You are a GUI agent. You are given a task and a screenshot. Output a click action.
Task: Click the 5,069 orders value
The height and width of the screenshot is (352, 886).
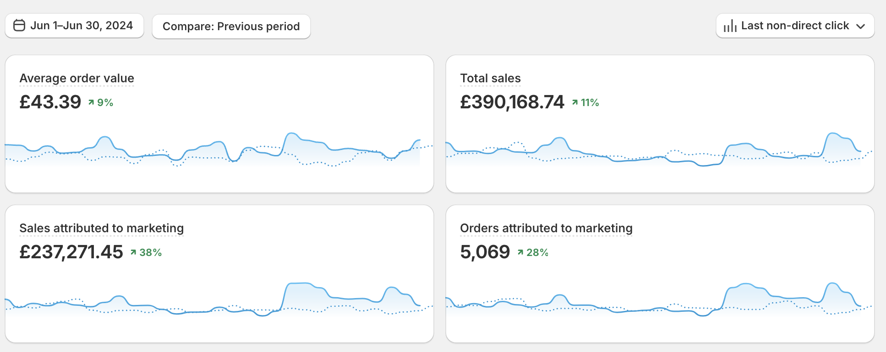pyautogui.click(x=485, y=252)
